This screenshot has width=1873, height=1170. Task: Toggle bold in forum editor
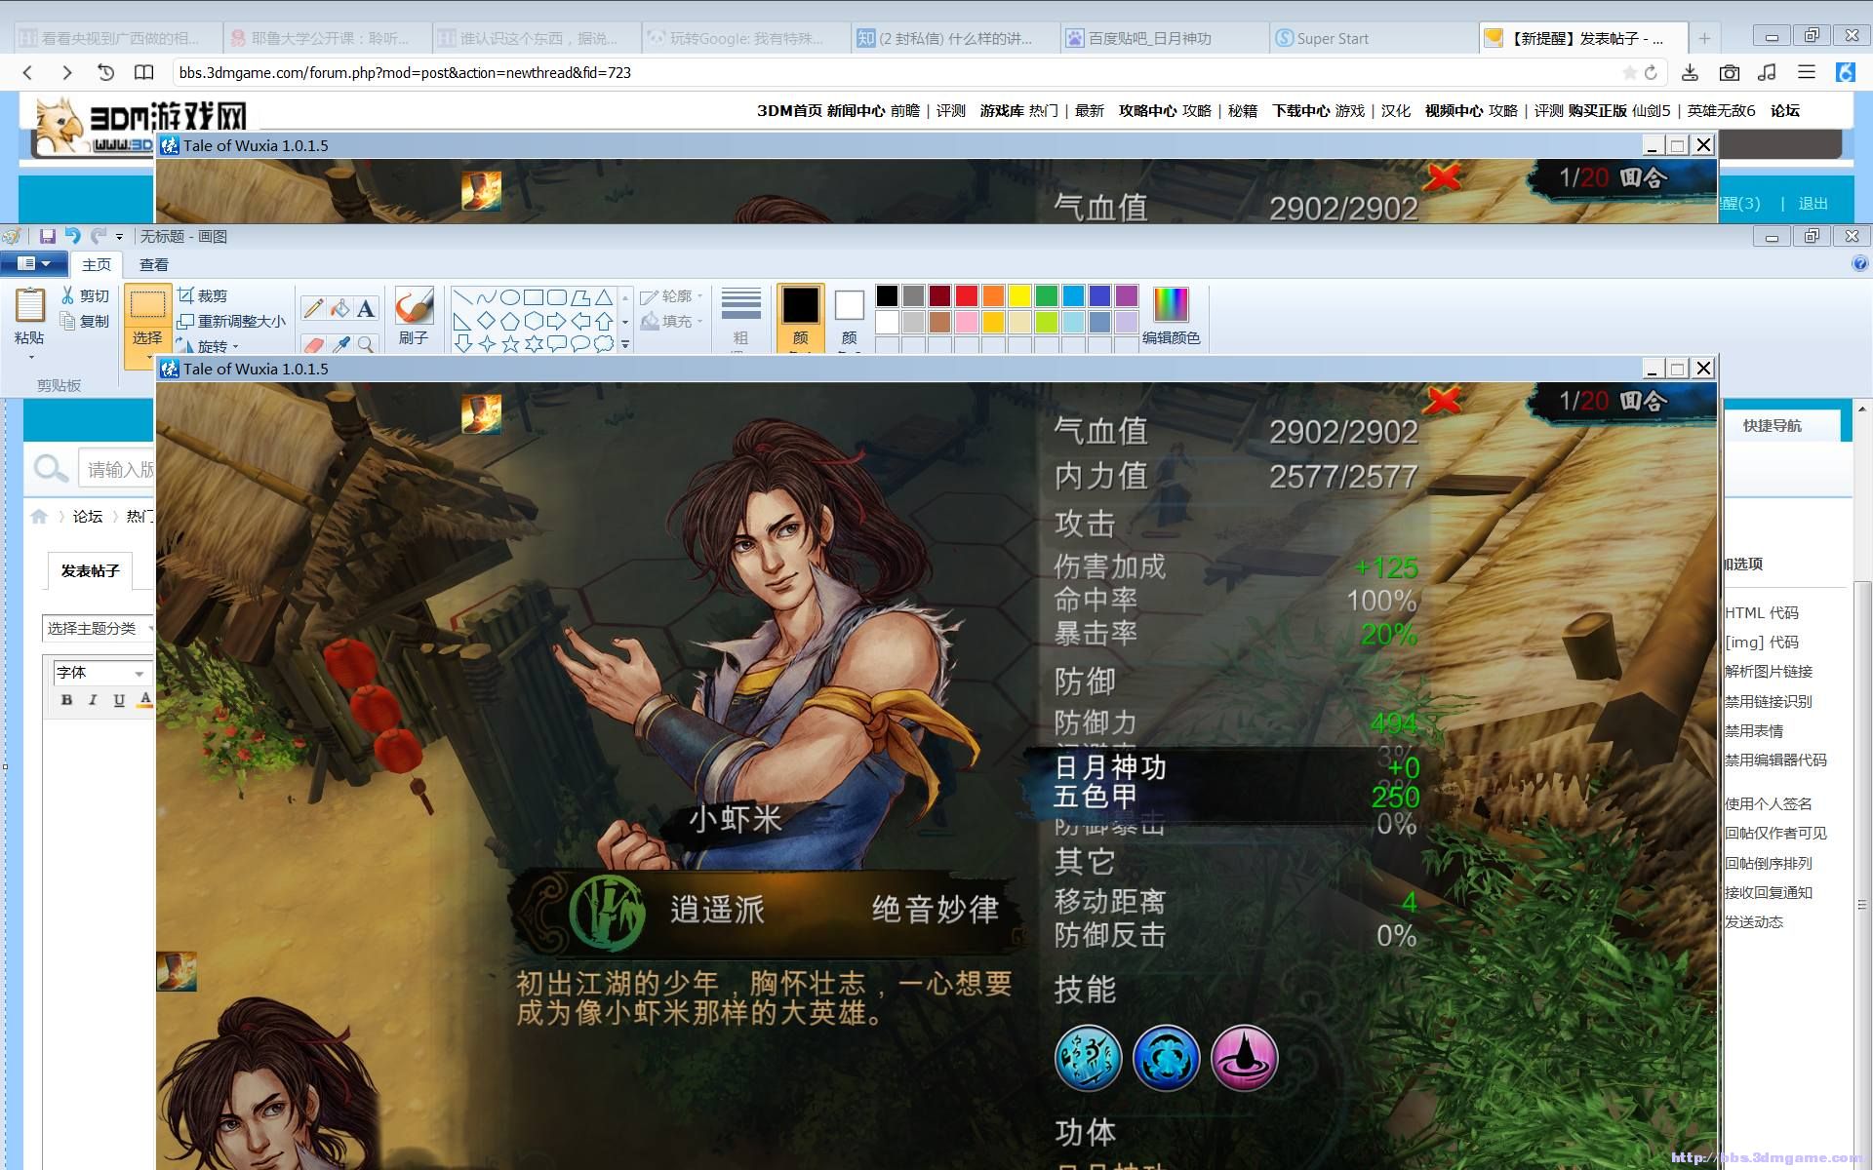(x=66, y=699)
